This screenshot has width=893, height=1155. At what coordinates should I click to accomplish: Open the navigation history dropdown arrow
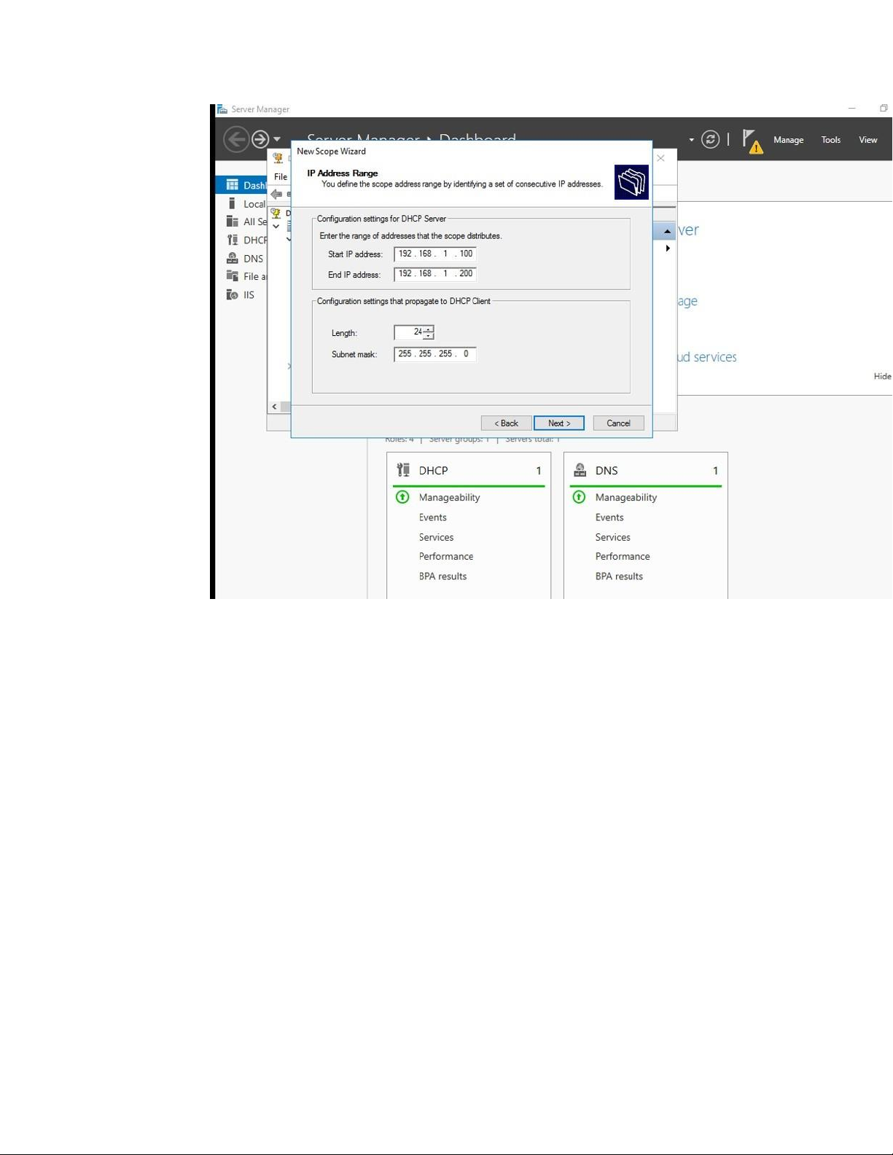[277, 139]
